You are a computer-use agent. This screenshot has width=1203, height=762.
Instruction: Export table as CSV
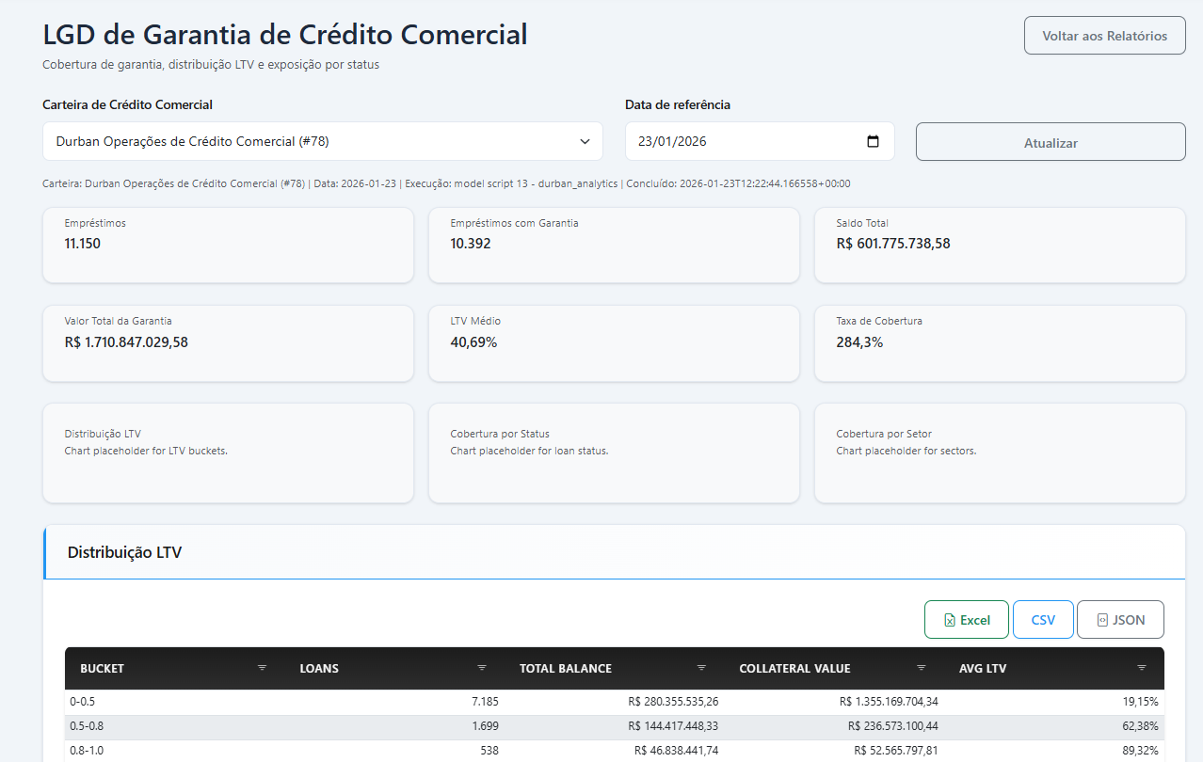[1043, 620]
